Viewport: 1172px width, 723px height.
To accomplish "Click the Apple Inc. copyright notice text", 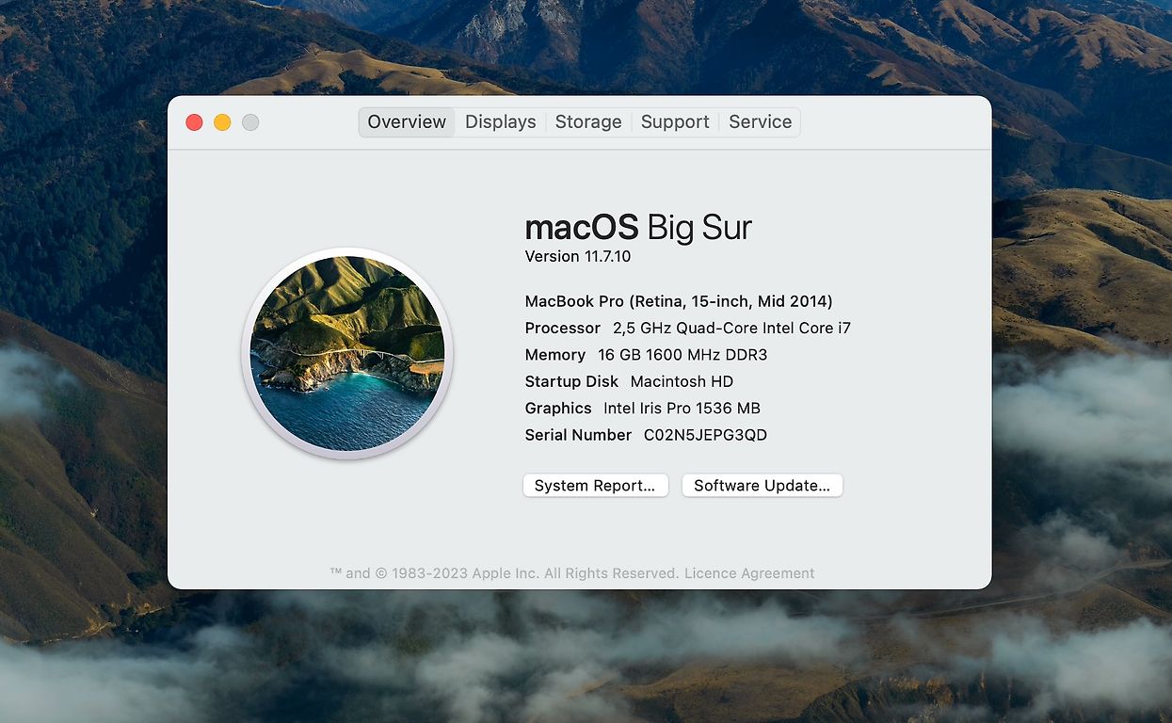I will [x=505, y=573].
